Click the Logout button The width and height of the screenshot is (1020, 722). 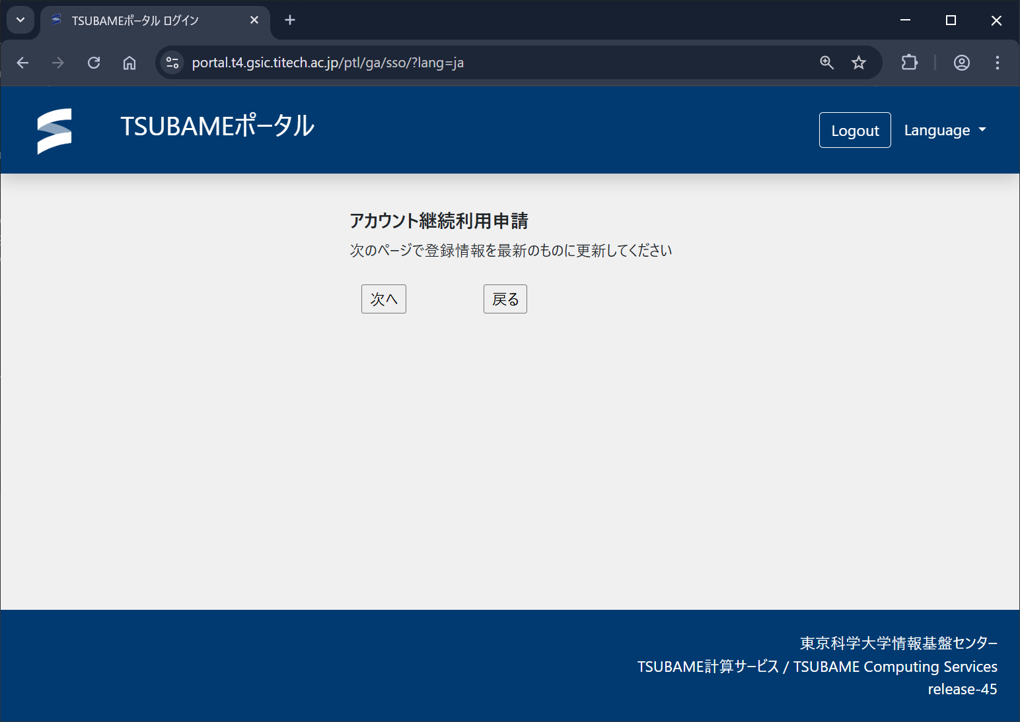click(x=854, y=130)
